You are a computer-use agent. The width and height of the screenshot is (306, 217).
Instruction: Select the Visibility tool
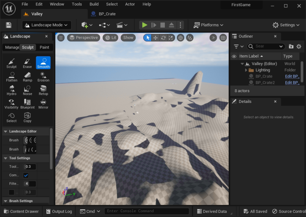pyautogui.click(x=11, y=104)
